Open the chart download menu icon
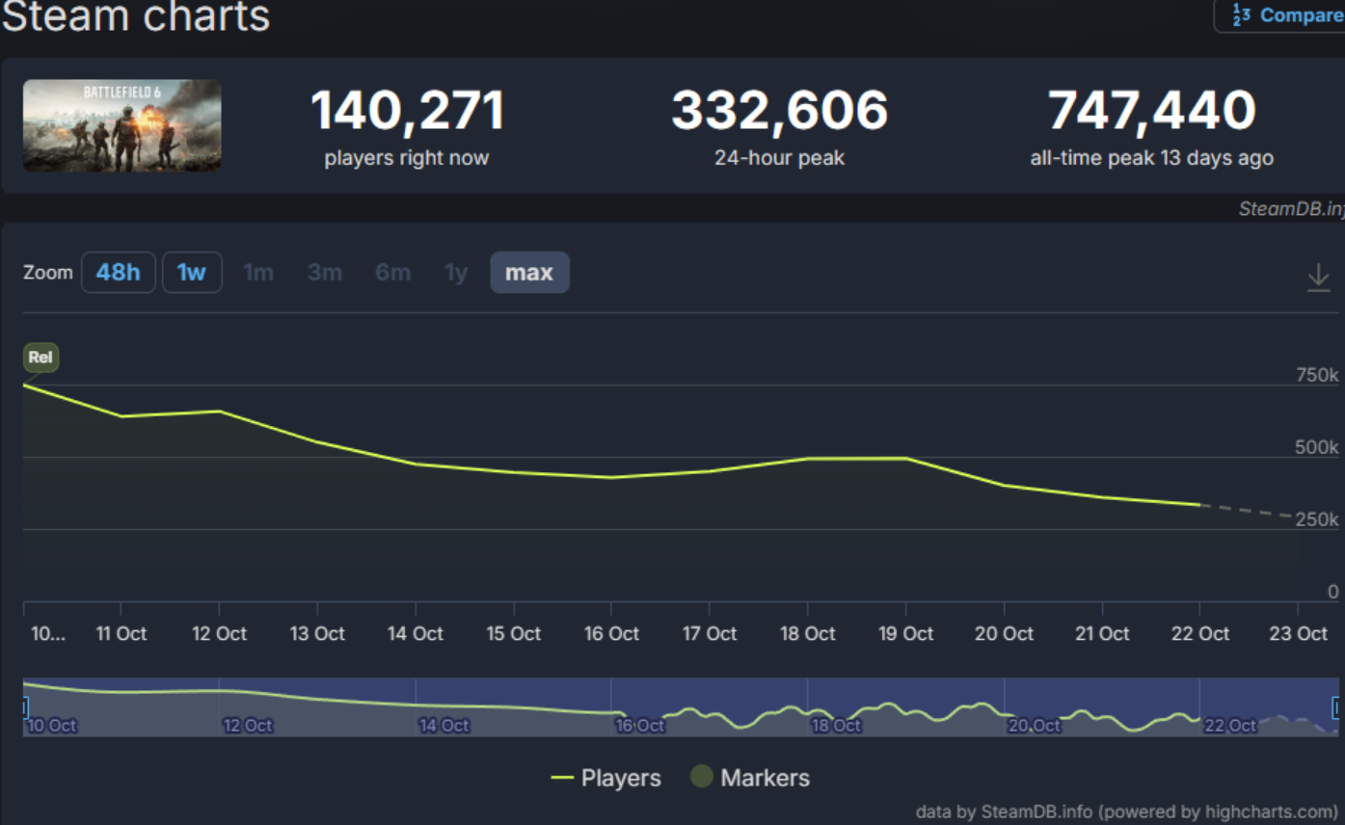Viewport: 1345px width, 825px height. point(1318,278)
